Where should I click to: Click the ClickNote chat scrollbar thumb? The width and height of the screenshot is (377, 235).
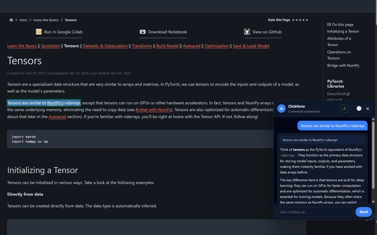click(373, 155)
